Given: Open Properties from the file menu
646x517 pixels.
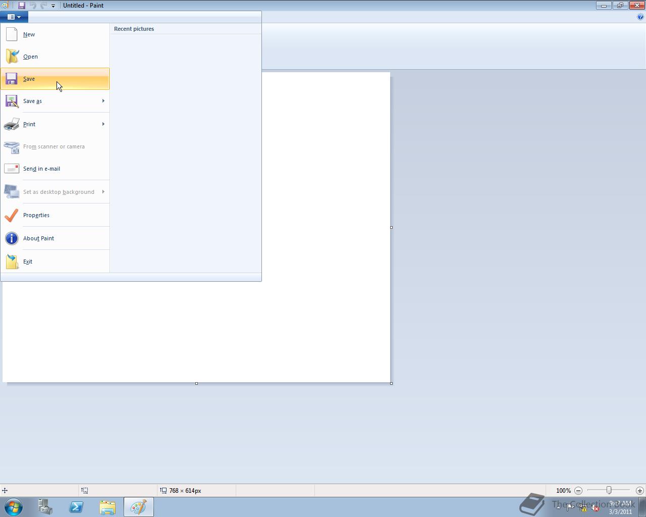Looking at the screenshot, I should click(55, 215).
